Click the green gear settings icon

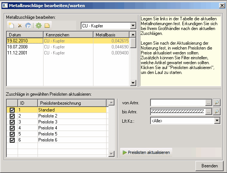point(38,26)
